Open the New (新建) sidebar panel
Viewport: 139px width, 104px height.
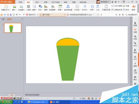click(135, 24)
